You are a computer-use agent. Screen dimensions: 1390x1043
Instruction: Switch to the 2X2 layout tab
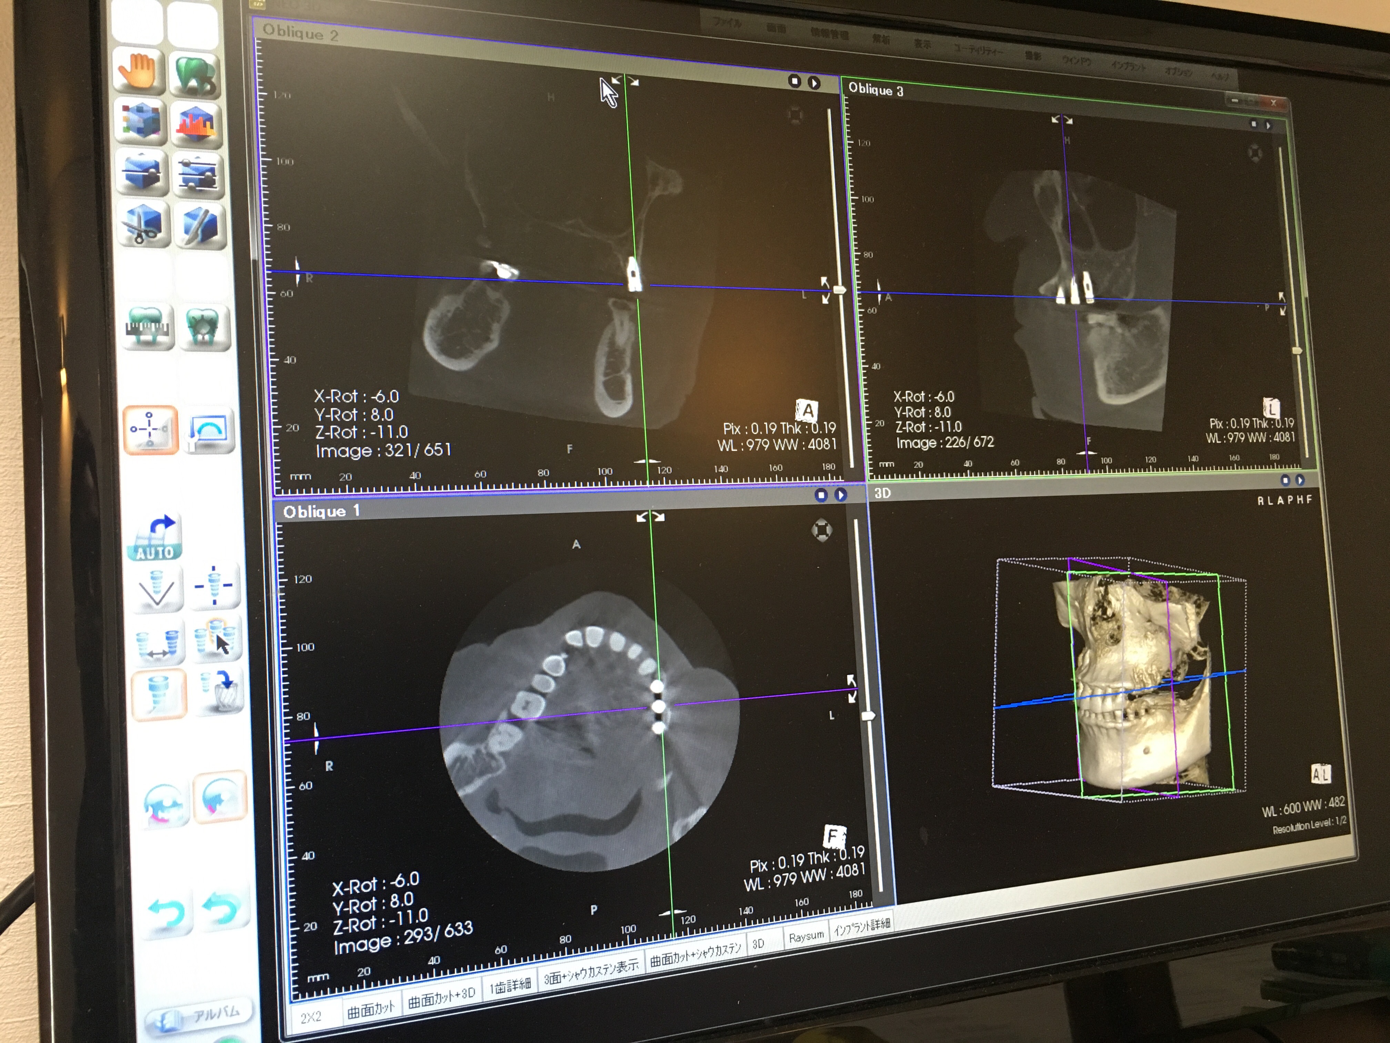[x=312, y=1017]
